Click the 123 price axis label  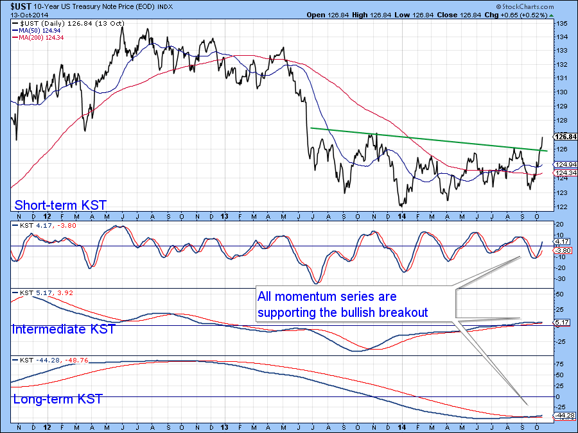[561, 192]
